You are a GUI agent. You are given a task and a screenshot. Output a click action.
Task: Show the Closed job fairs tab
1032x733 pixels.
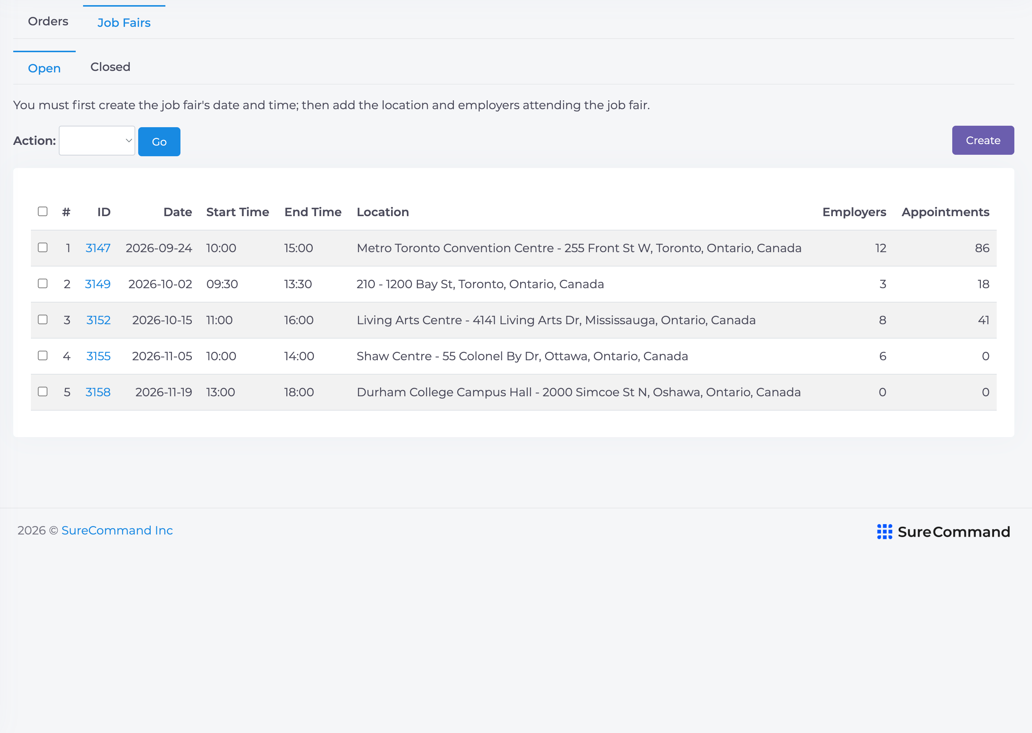click(111, 67)
